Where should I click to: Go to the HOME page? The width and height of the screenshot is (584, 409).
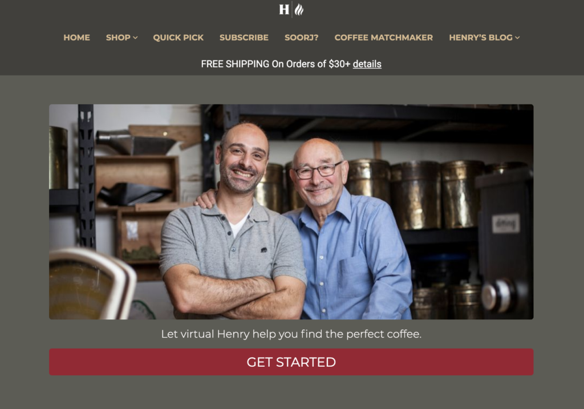[x=77, y=38]
